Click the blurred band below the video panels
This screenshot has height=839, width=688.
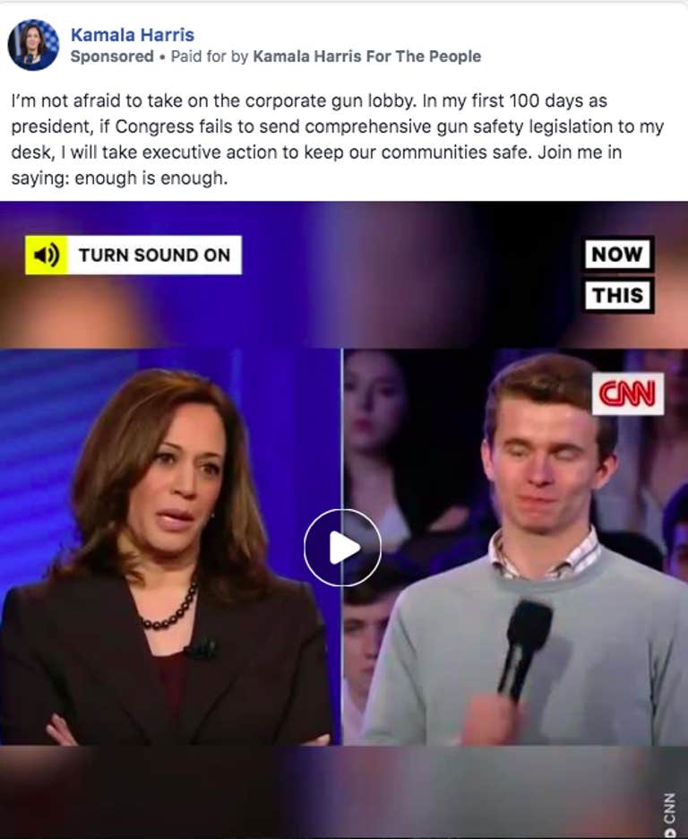[x=344, y=791]
